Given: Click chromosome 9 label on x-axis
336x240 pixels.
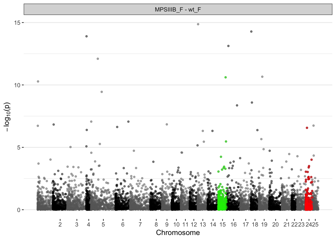Looking at the screenshot, I should click(x=167, y=224).
